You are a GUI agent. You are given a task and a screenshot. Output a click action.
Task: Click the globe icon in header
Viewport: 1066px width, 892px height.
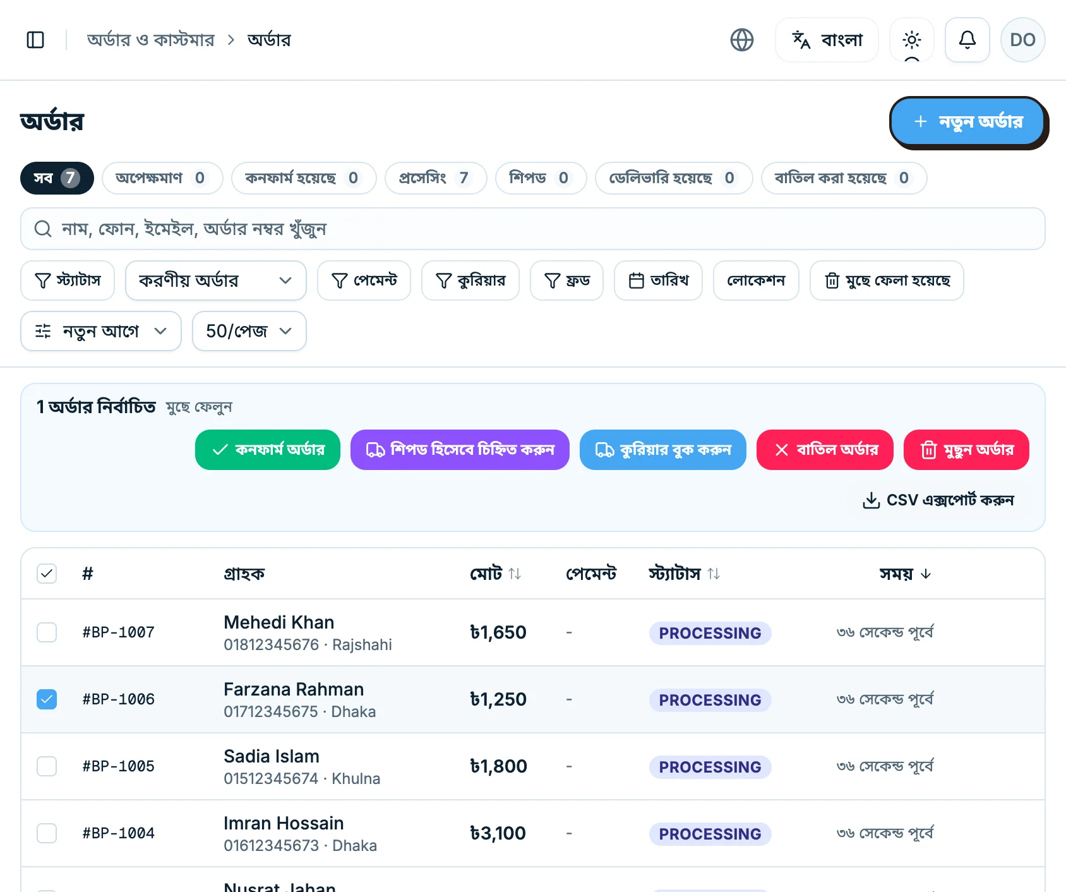(x=742, y=40)
